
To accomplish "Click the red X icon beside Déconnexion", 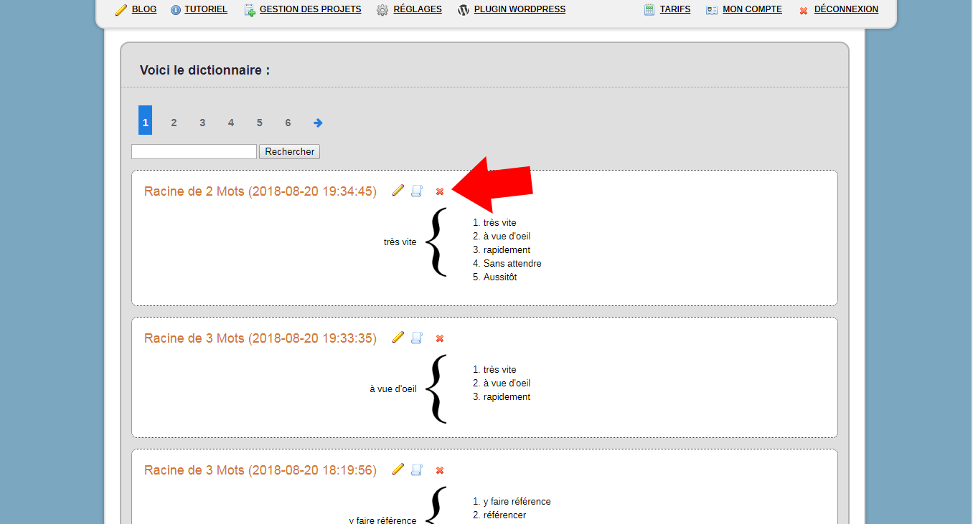I will (804, 11).
